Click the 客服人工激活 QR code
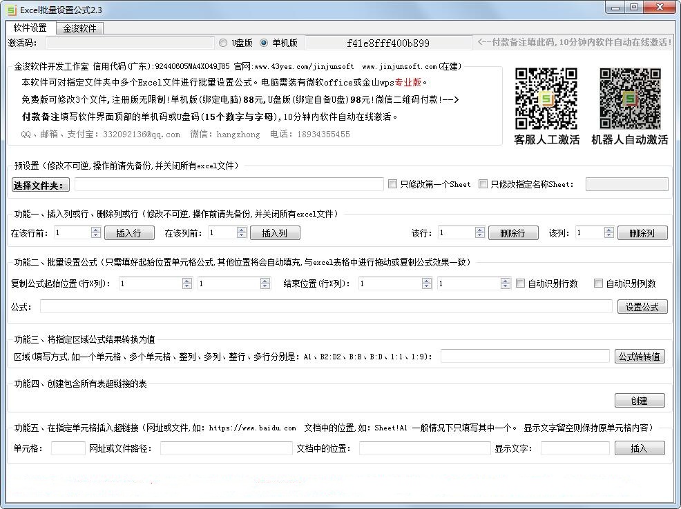Image resolution: width=681 pixels, height=509 pixels. (x=546, y=99)
